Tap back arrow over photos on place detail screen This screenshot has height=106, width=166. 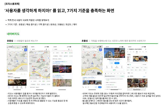(x=105, y=49)
